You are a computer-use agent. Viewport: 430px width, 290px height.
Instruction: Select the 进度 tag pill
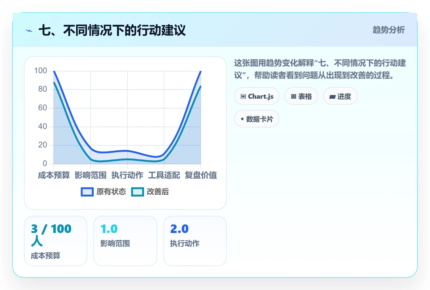340,96
